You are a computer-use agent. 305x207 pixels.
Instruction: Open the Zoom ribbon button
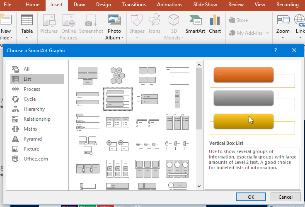pos(283,24)
